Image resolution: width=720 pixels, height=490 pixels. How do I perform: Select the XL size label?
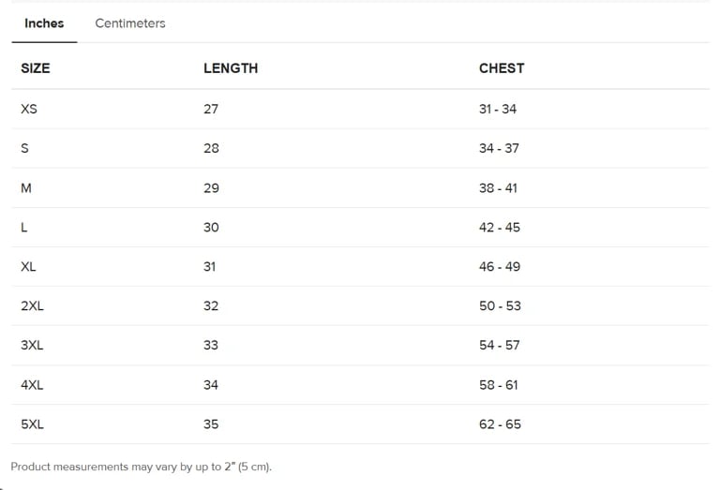click(28, 266)
